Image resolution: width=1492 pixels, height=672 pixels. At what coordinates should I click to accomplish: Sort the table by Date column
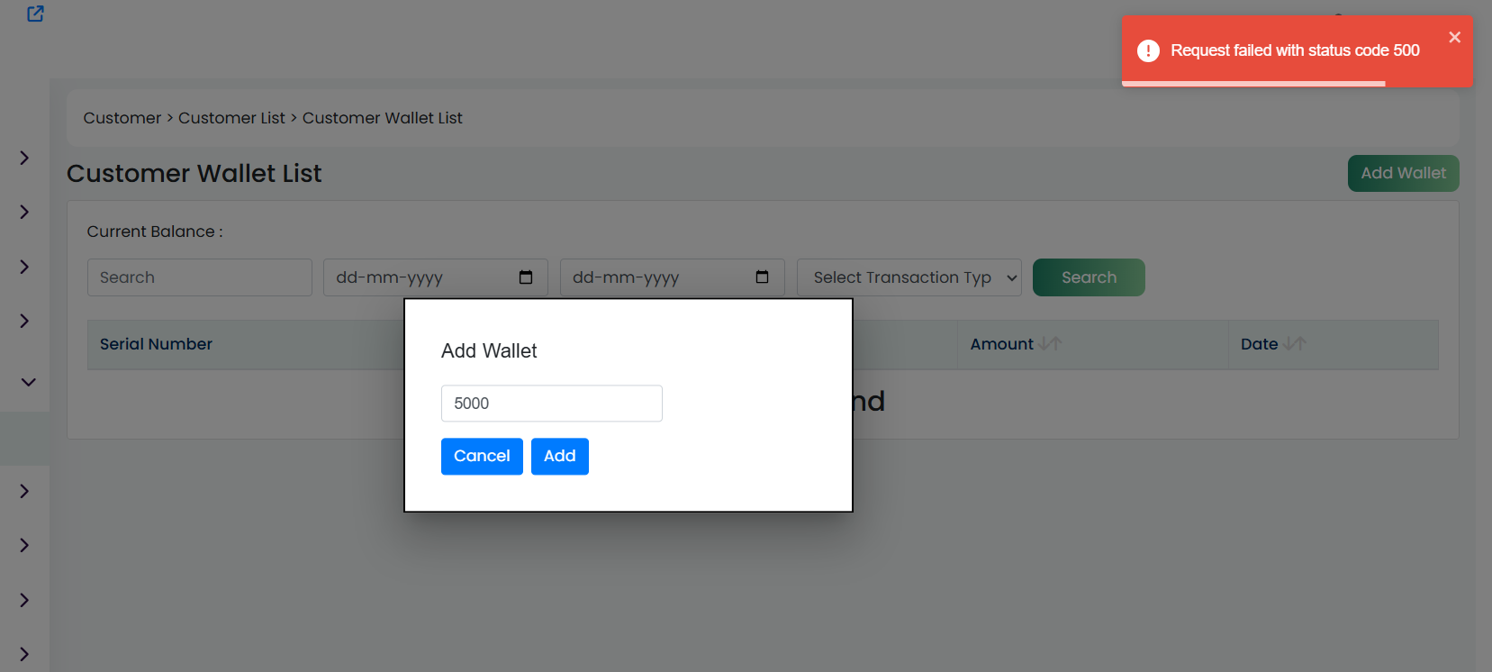[x=1295, y=344]
